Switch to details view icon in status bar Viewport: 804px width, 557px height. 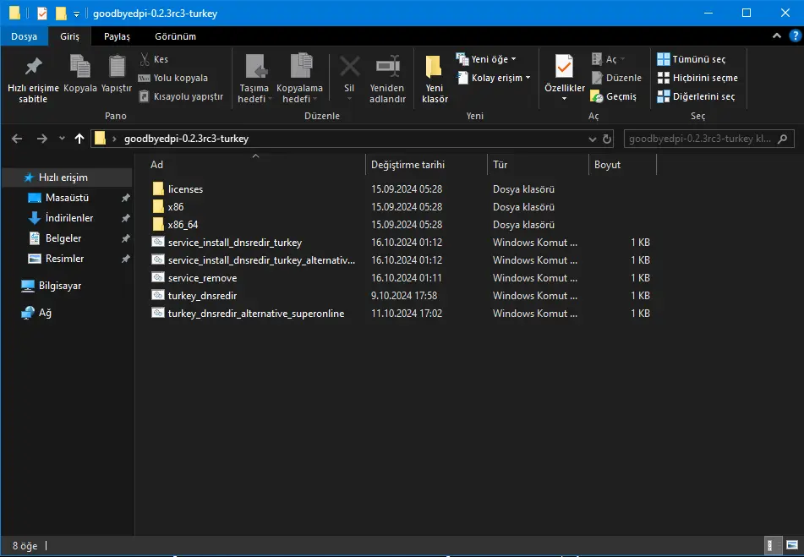point(770,545)
